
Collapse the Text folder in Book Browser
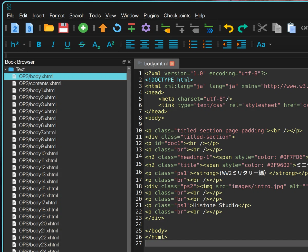coord(6,69)
